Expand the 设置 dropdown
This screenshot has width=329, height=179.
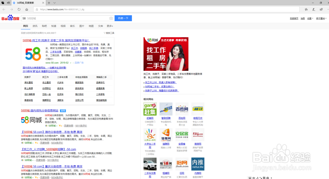pos(310,19)
